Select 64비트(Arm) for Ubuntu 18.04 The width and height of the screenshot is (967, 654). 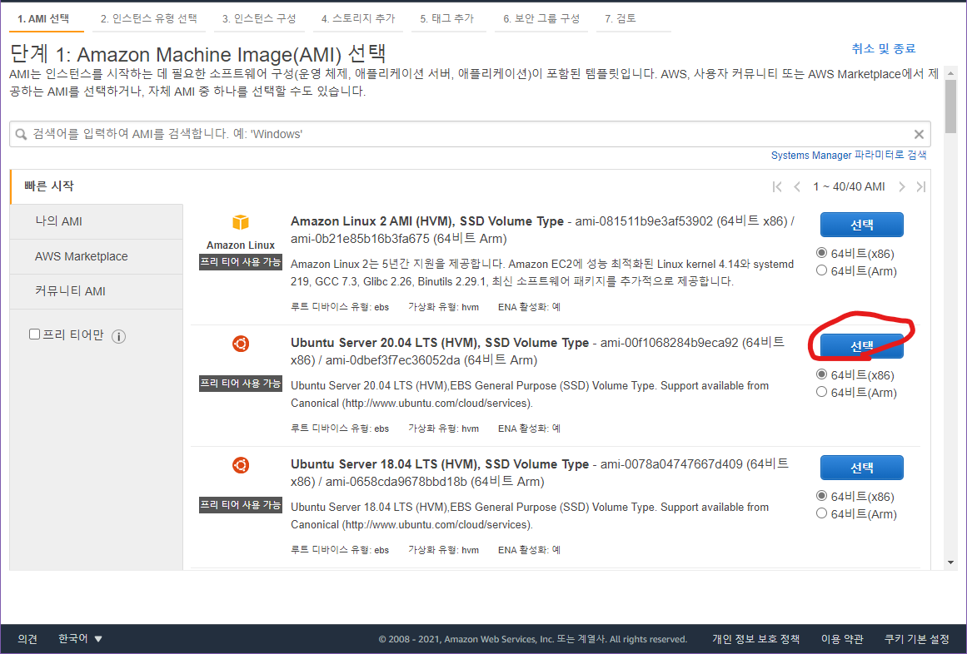(x=821, y=513)
